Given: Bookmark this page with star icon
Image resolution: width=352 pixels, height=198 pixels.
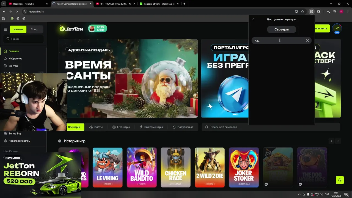Looking at the screenshot, I should tap(302, 12).
